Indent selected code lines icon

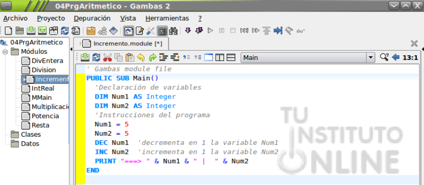click(x=163, y=57)
